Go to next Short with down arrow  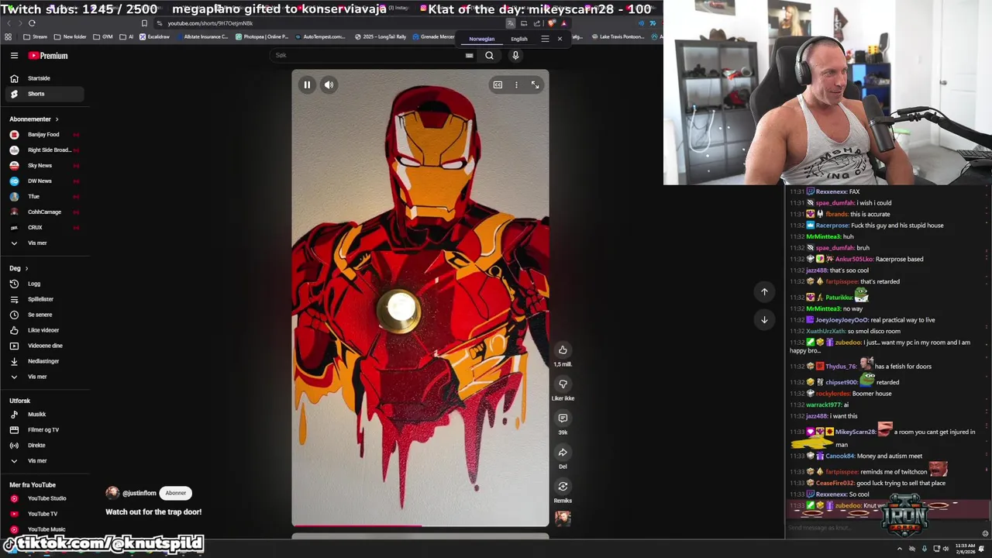pos(764,319)
